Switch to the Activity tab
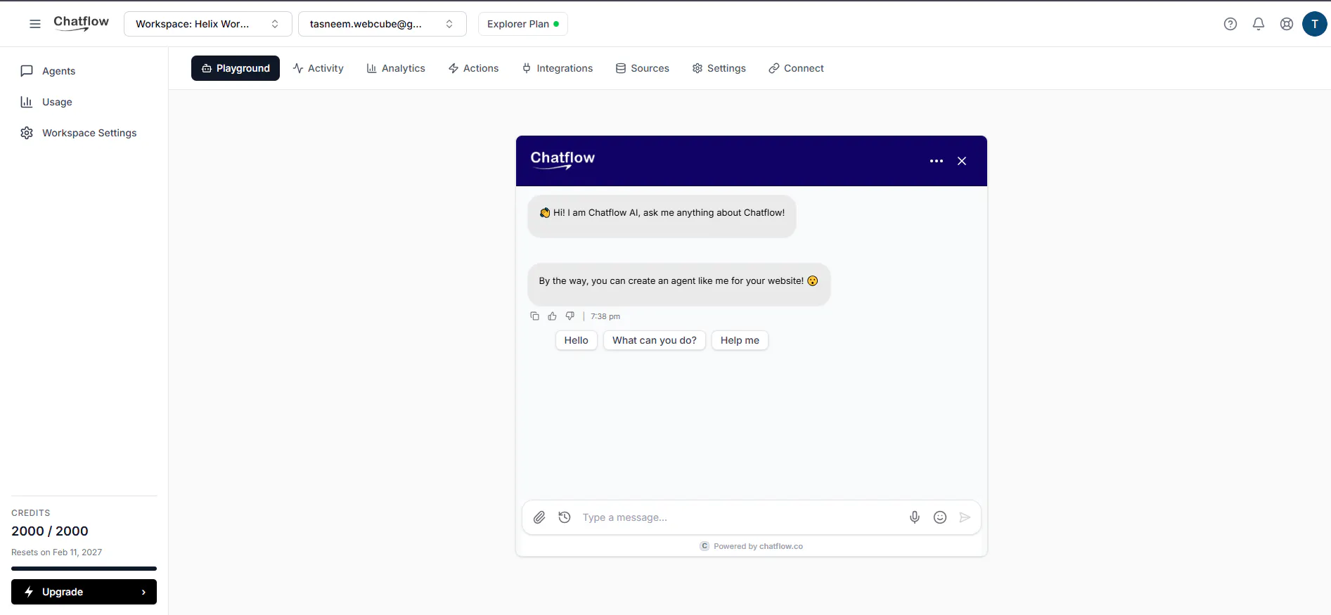This screenshot has width=1331, height=615. pos(319,68)
